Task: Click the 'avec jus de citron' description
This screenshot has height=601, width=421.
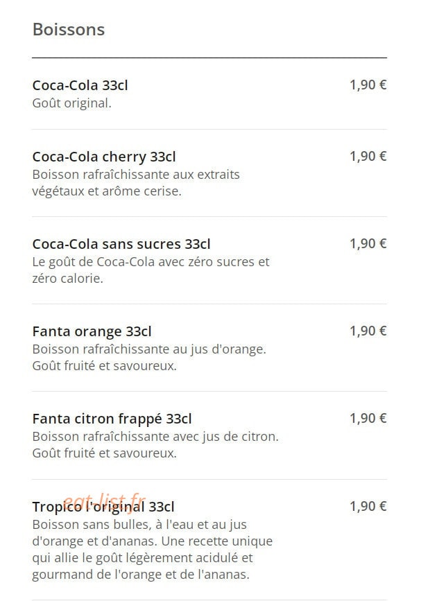Action: tap(155, 445)
